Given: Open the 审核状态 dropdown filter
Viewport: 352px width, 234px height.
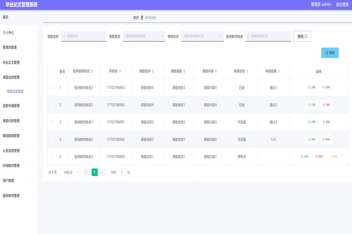Looking at the screenshot, I should pos(202,36).
